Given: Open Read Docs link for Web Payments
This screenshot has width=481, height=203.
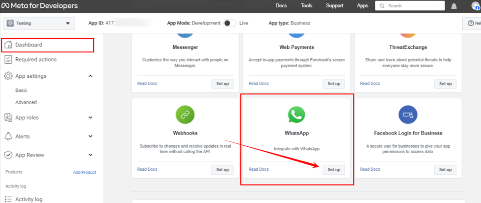Looking at the screenshot, I should (x=259, y=83).
